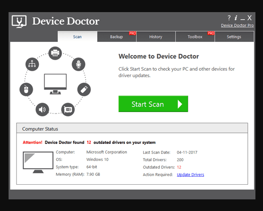
Task: Follow the Update Drivers link
Action: pyautogui.click(x=190, y=175)
